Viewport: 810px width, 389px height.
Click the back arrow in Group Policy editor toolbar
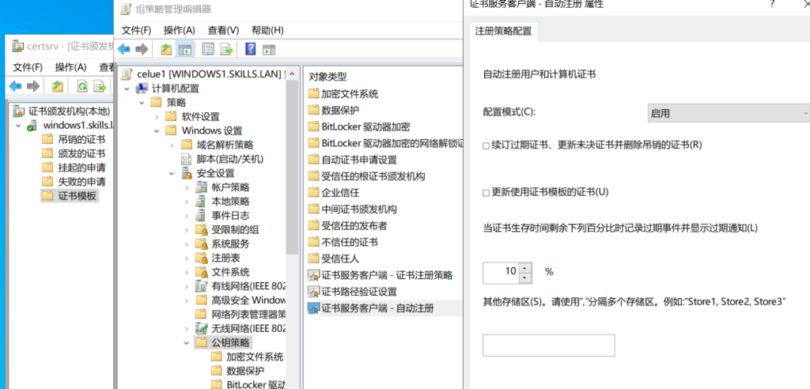coord(124,49)
